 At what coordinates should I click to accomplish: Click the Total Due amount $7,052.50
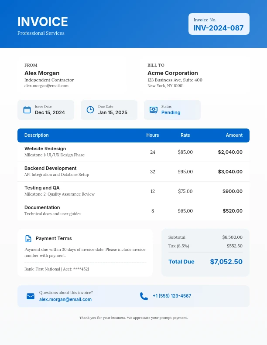(x=226, y=262)
